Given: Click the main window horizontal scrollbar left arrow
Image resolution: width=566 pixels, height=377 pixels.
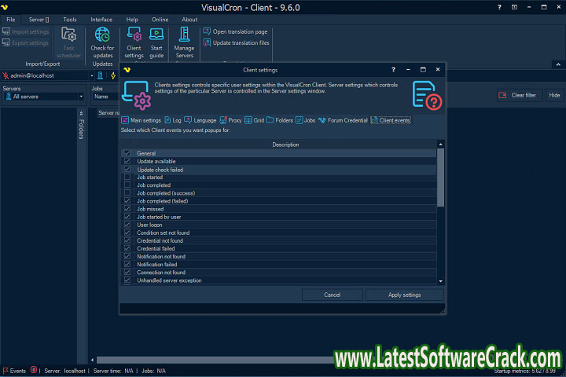Looking at the screenshot, I should click(93, 360).
